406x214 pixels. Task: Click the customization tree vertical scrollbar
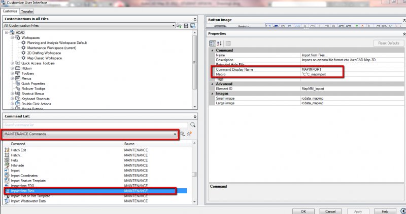tap(195, 70)
